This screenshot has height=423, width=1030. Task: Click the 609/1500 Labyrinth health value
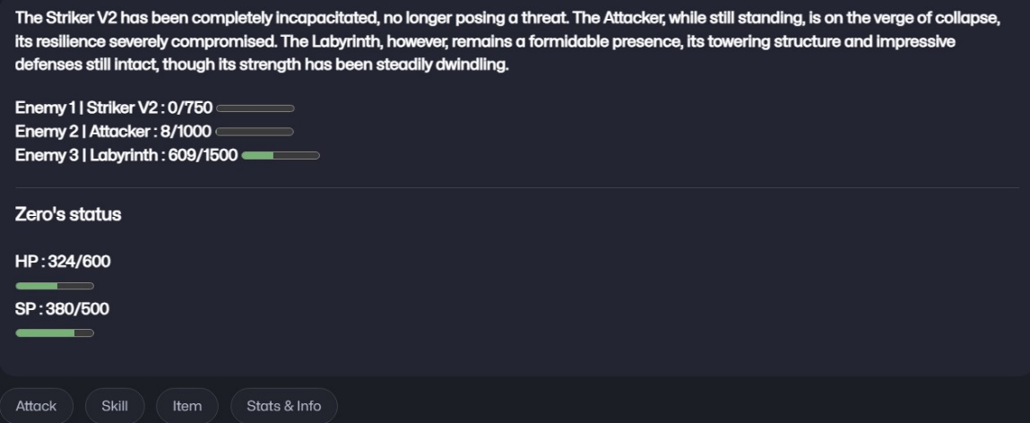pyautogui.click(x=203, y=155)
